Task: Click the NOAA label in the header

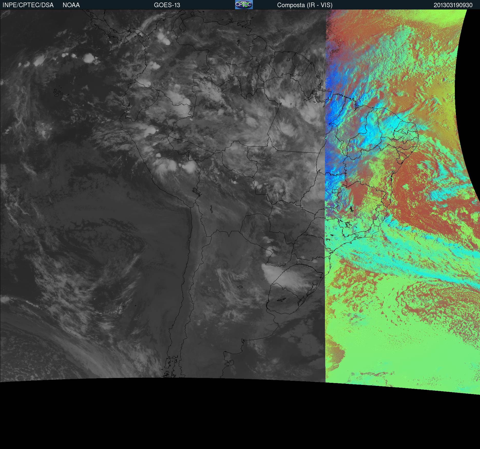Action: coord(71,5)
